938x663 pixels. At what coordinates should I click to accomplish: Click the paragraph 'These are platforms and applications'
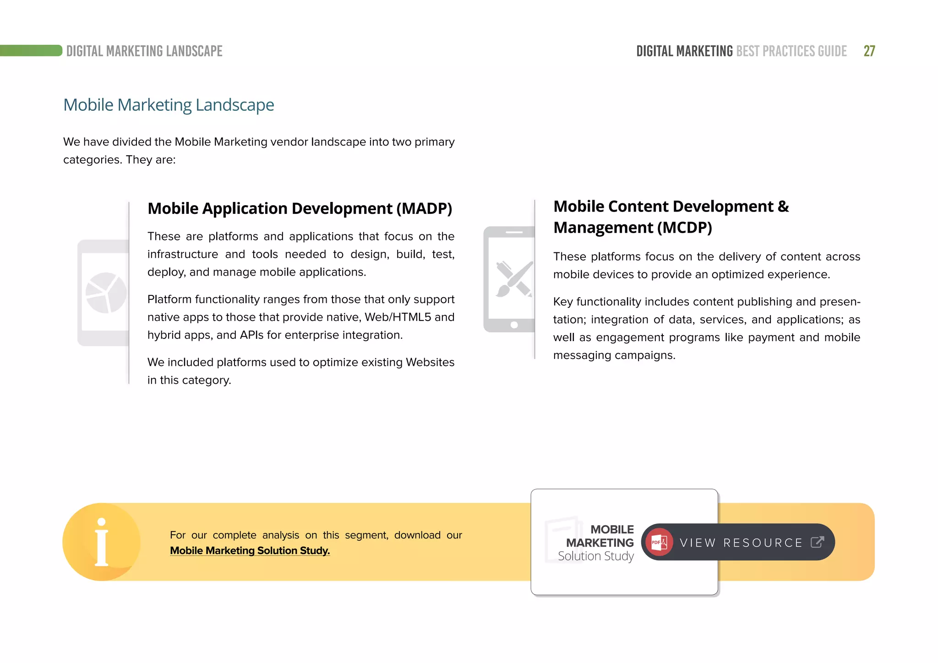click(x=301, y=254)
